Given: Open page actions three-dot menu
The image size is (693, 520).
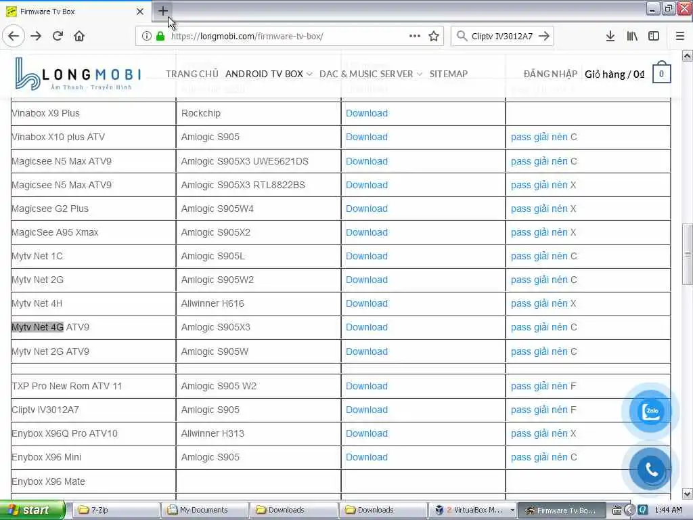Looking at the screenshot, I should 415,37.
